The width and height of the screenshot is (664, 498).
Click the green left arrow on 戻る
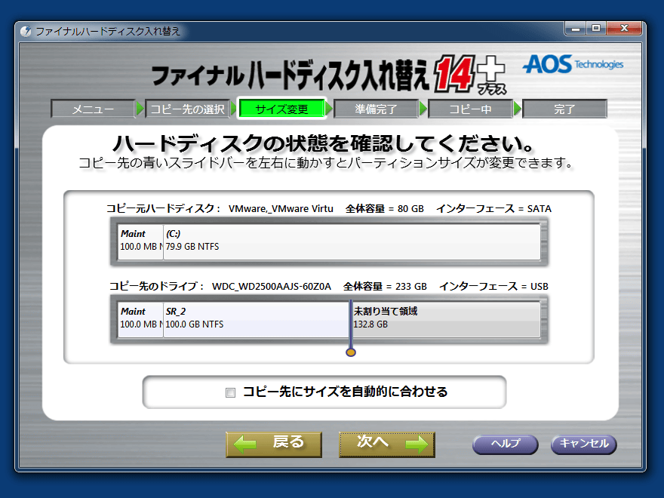coord(244,444)
